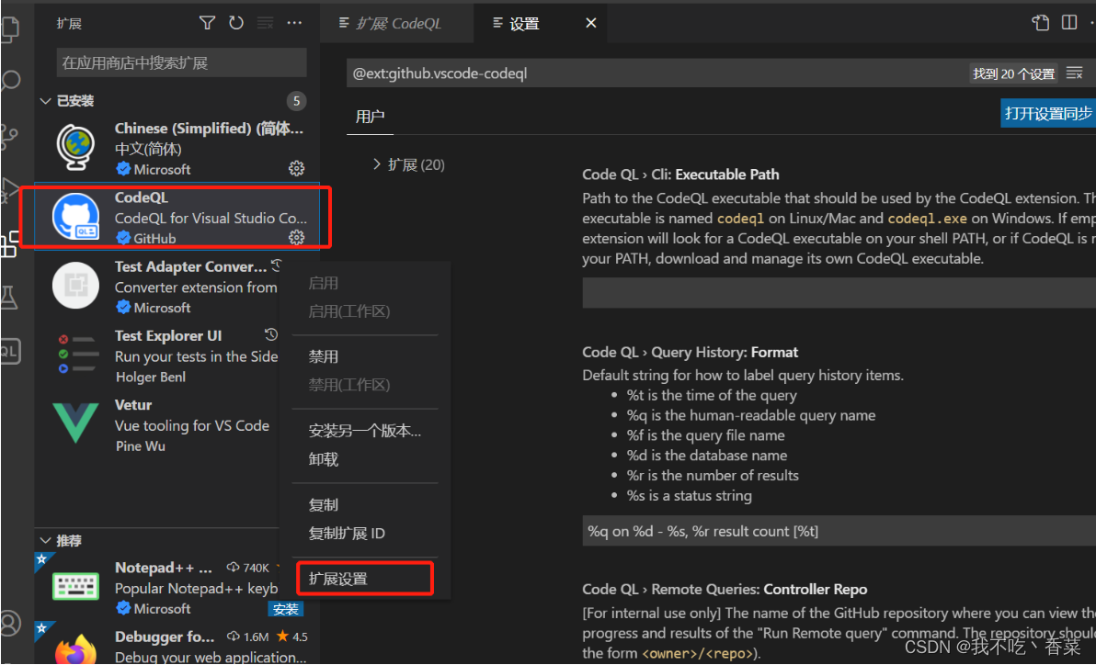
Task: Select the Debugger for Firefox extension
Action: click(177, 643)
